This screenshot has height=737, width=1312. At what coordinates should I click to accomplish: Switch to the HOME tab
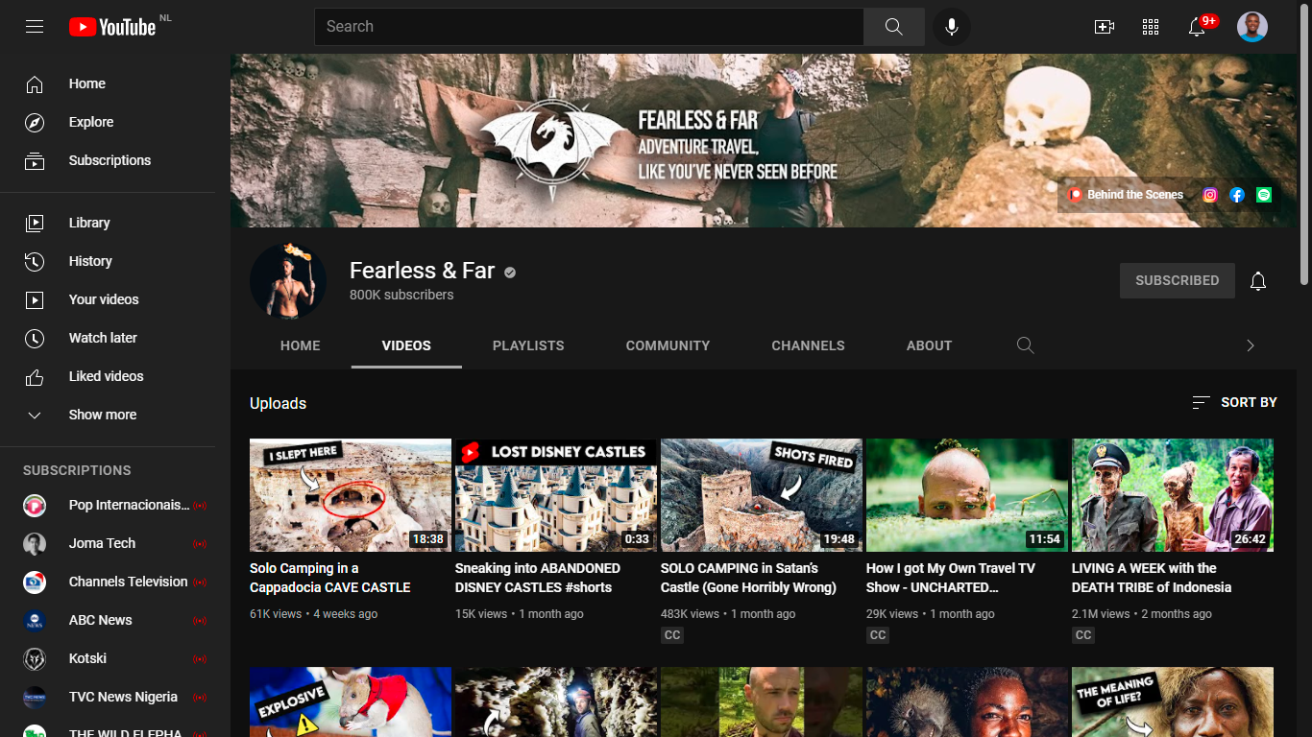301,345
